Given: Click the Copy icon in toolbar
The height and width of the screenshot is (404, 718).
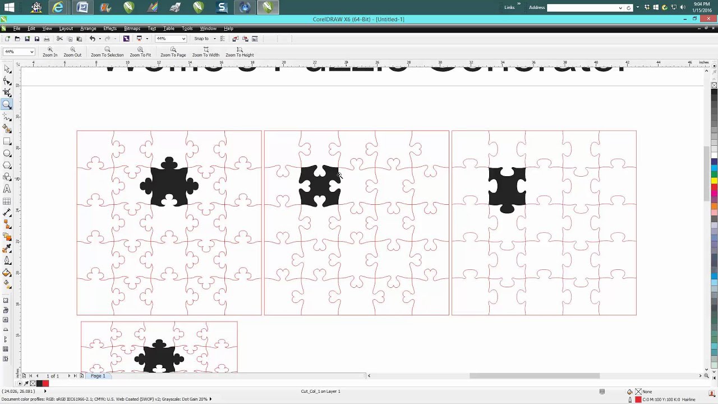Looking at the screenshot, I should (70, 39).
